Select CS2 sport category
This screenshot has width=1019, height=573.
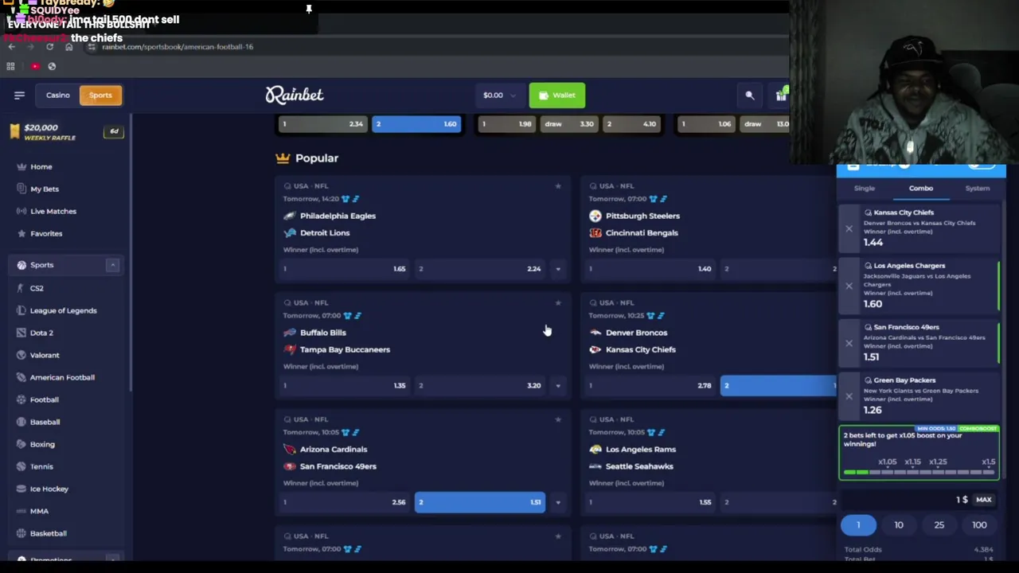pos(37,288)
